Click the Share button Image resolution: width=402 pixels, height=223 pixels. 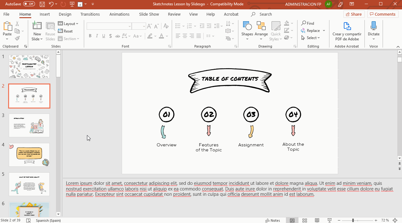pyautogui.click(x=354, y=14)
